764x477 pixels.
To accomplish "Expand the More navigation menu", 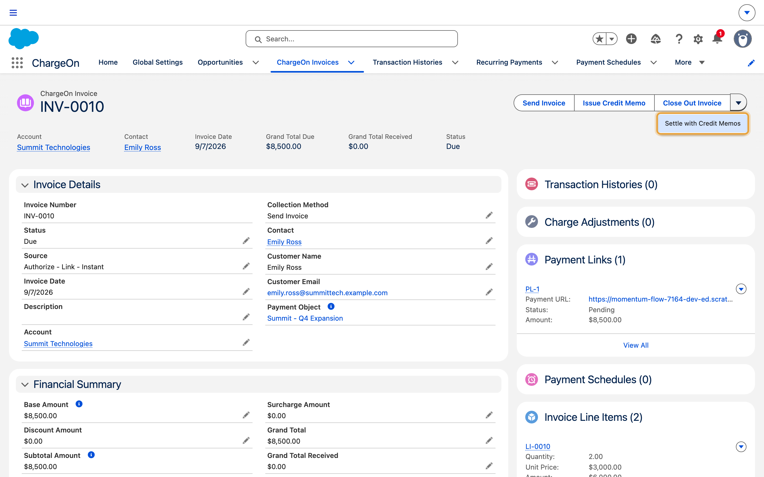I will tap(689, 63).
